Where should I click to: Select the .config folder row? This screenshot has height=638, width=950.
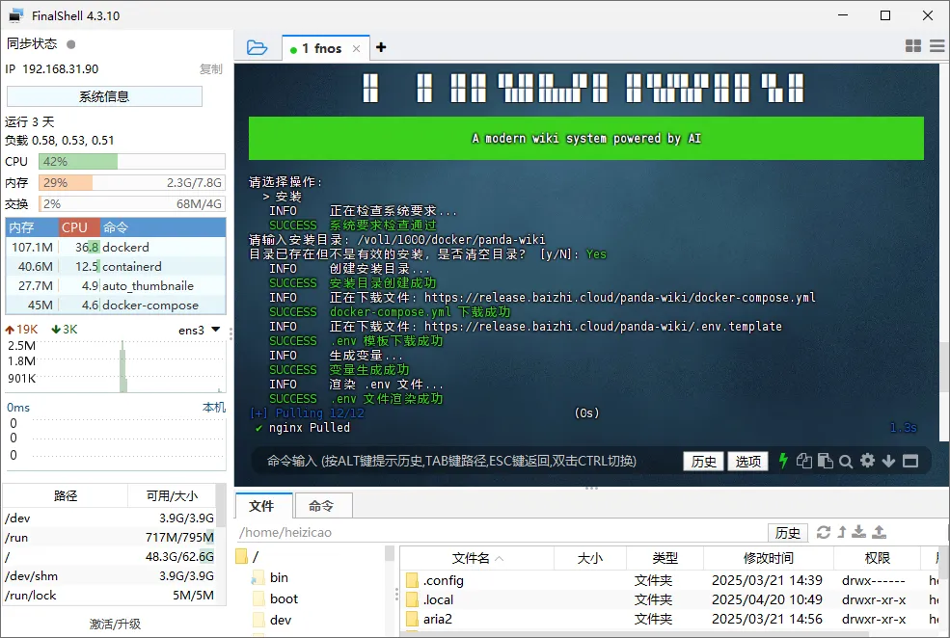coord(669,580)
